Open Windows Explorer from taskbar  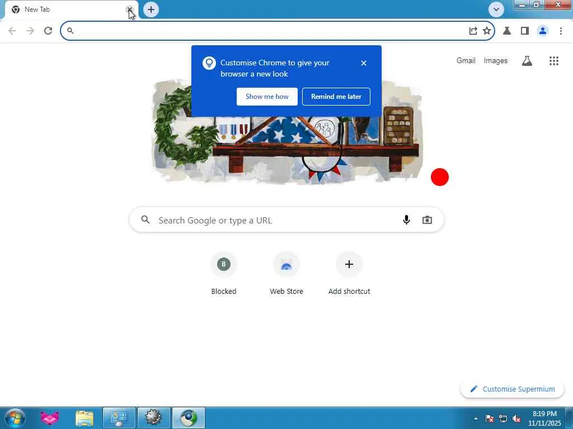coord(84,418)
